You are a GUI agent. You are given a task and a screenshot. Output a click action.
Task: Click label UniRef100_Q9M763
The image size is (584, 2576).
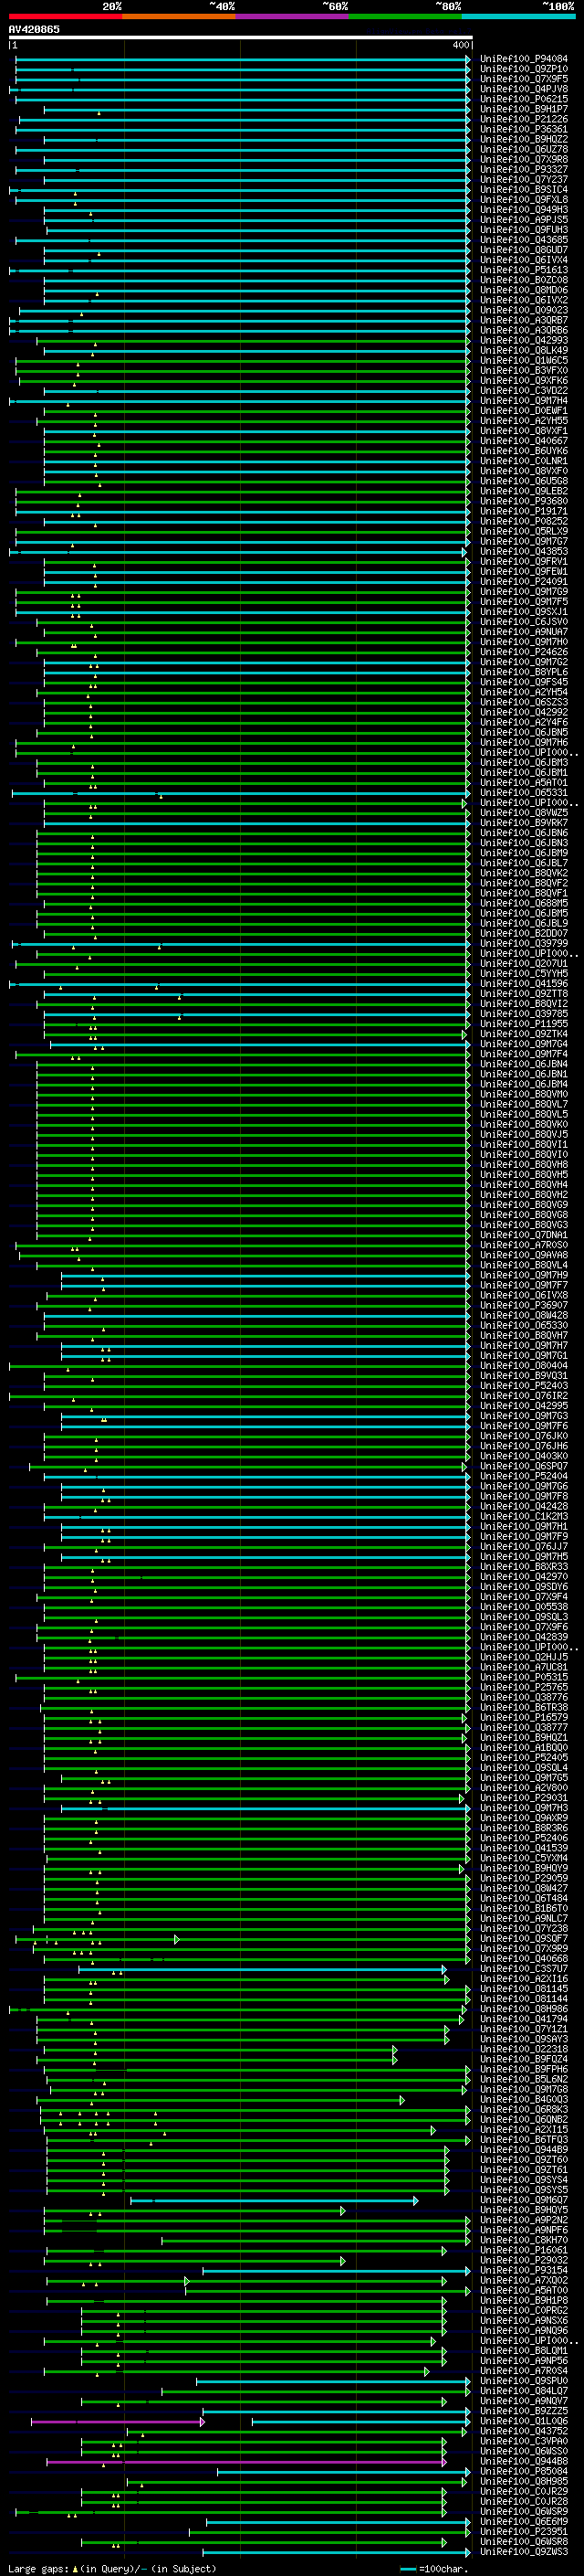pyautogui.click(x=524, y=1416)
